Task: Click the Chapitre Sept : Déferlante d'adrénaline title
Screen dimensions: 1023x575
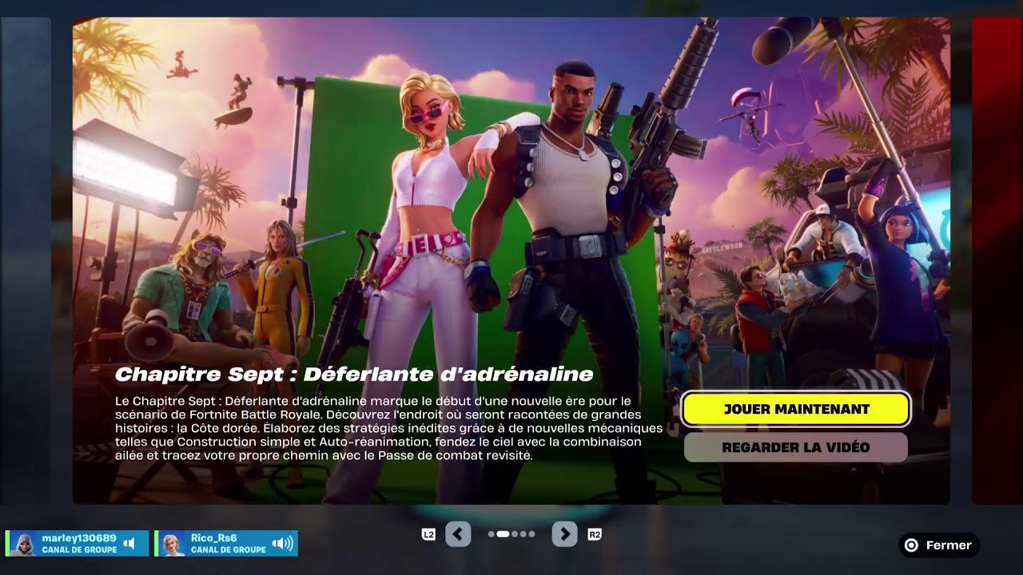Action: point(354,375)
